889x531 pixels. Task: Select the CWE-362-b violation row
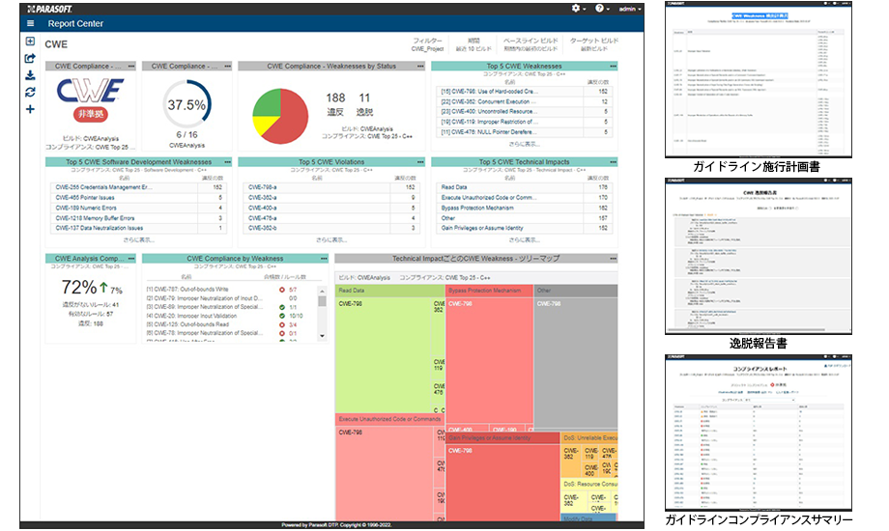331,228
